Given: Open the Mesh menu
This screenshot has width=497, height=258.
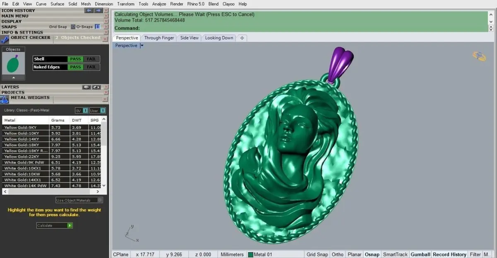Looking at the screenshot, I should click(86, 4).
